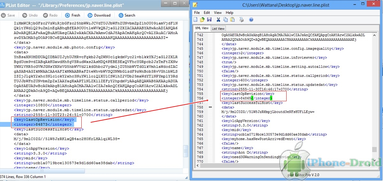Viewport: 383px width, 181px height.
Task: Click status text '374 Lines, Row 336 Column 1'
Action: (23, 177)
